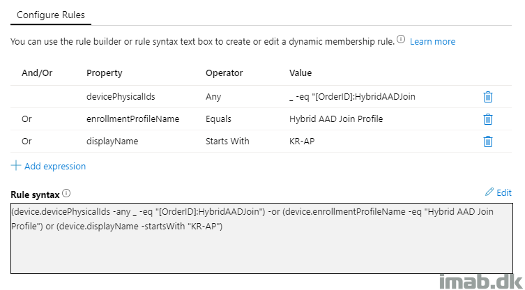The image size is (525, 290).
Task: Click the Edit link for rule syntax
Action: click(504, 192)
